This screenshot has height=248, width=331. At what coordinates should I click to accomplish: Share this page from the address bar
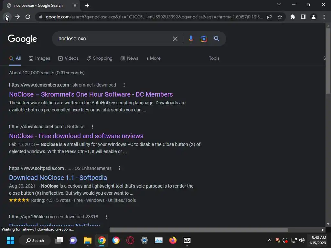pyautogui.click(x=270, y=17)
